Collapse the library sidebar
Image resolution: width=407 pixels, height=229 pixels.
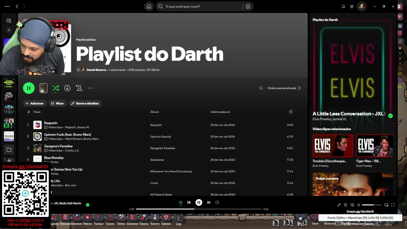(x=9, y=20)
